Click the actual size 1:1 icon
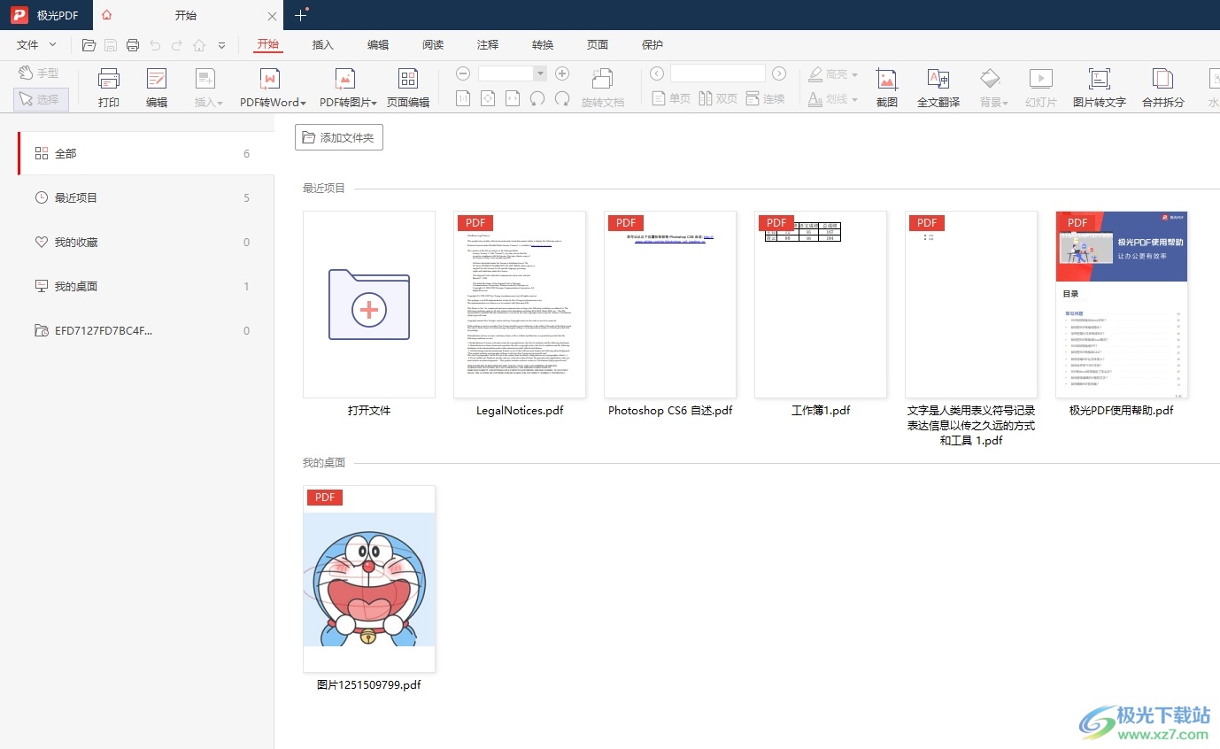The height and width of the screenshot is (749, 1220). (x=463, y=98)
